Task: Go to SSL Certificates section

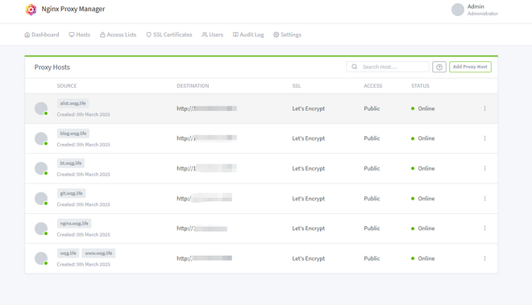Action: pos(169,35)
